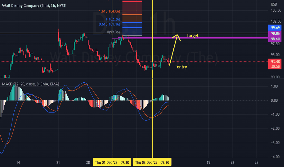The width and height of the screenshot is (284, 167).
Task: Click the 1.00 MACD axis label
Action: (x=274, y=86)
